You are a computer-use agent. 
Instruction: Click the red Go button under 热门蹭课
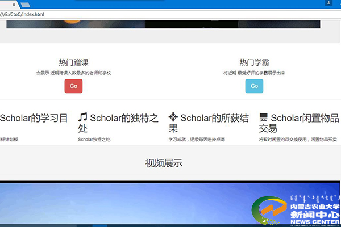pyautogui.click(x=73, y=86)
